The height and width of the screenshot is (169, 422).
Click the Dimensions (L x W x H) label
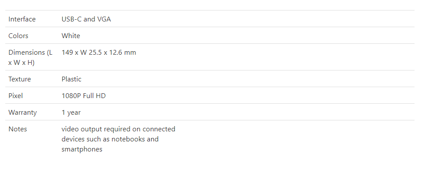point(30,57)
